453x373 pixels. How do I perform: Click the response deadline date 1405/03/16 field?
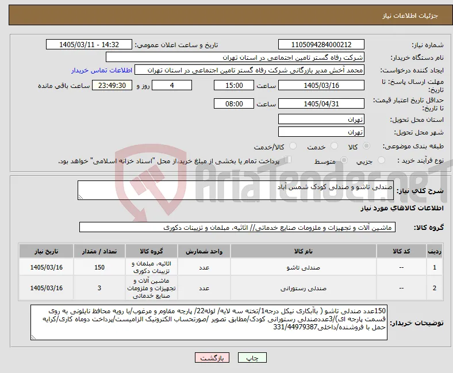pyautogui.click(x=321, y=85)
